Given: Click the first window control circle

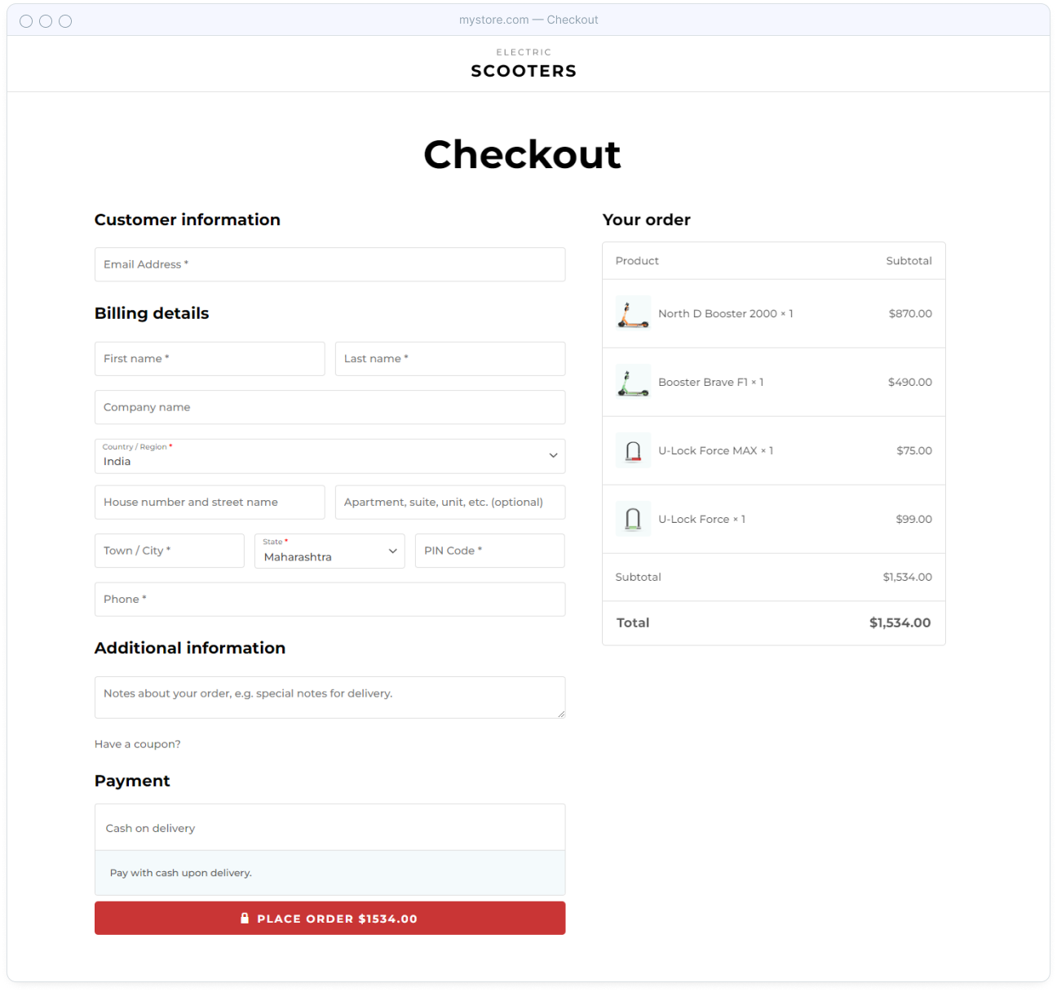Looking at the screenshot, I should [26, 21].
